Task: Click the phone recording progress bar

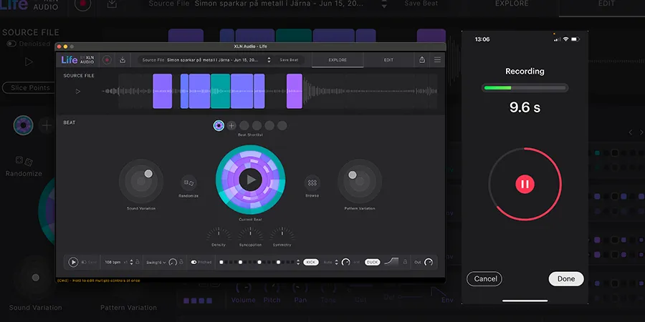Action: click(x=525, y=88)
